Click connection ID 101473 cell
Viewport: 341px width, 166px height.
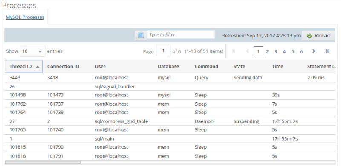(x=55, y=95)
